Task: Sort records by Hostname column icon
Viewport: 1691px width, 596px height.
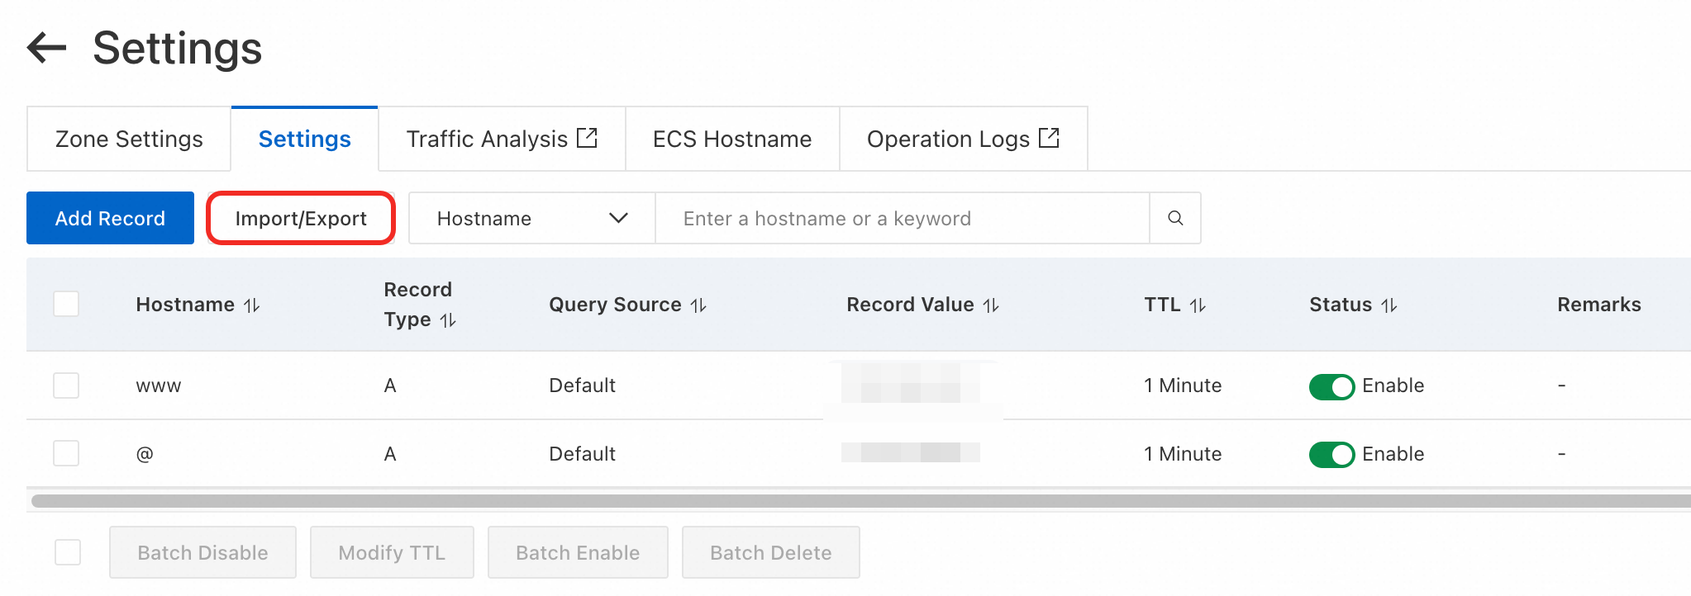Action: pyautogui.click(x=252, y=305)
